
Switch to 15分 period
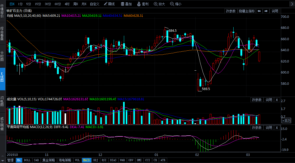[x=38, y=4]
